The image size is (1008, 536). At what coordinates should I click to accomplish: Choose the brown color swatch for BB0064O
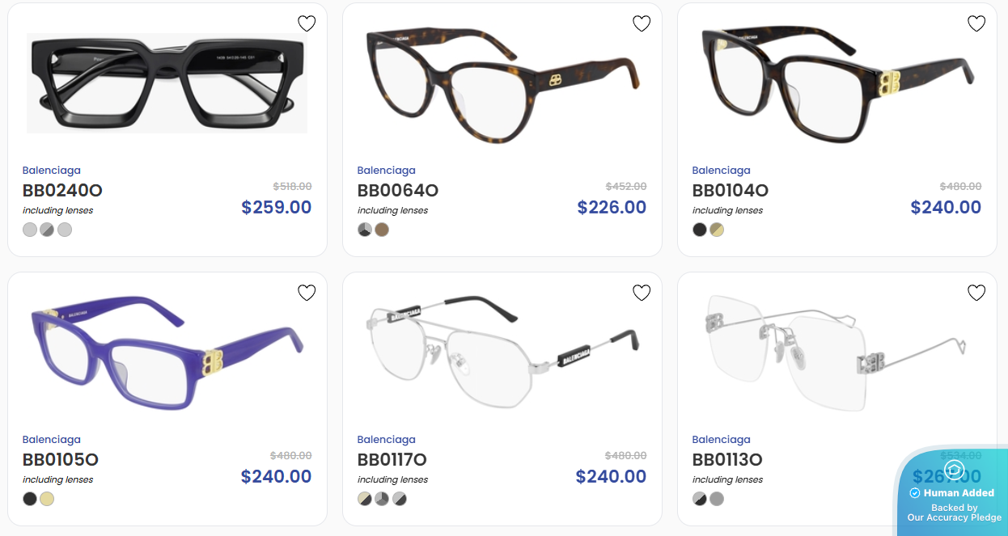tap(382, 230)
